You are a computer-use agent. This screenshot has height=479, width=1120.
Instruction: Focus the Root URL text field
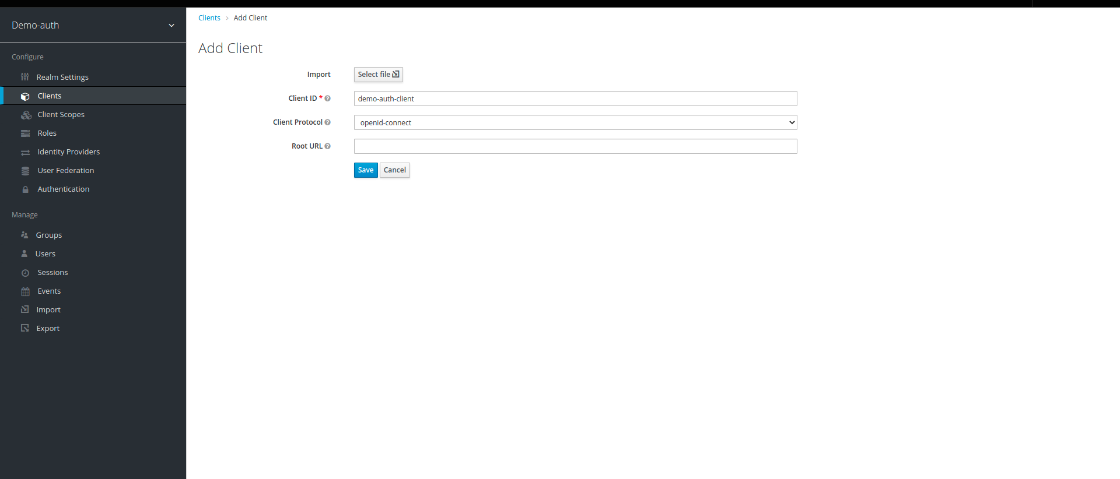tap(575, 146)
